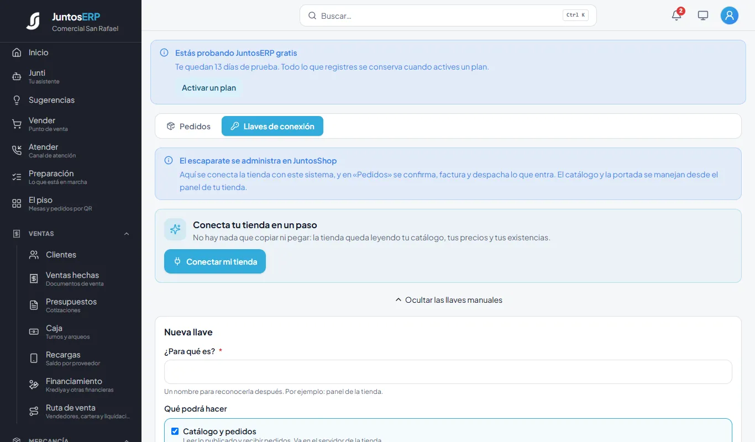Click the Ventas hechas receipt icon
This screenshot has width=755, height=442.
pos(34,278)
